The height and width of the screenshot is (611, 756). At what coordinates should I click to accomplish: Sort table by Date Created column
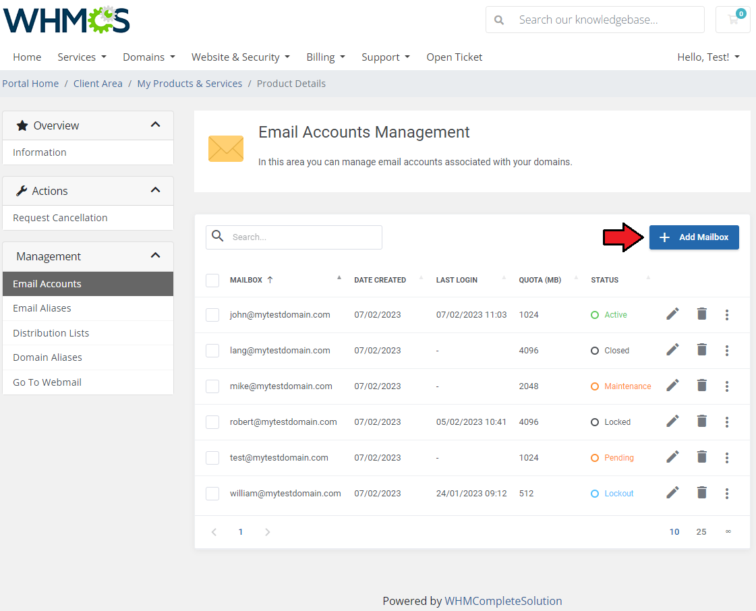pos(380,280)
